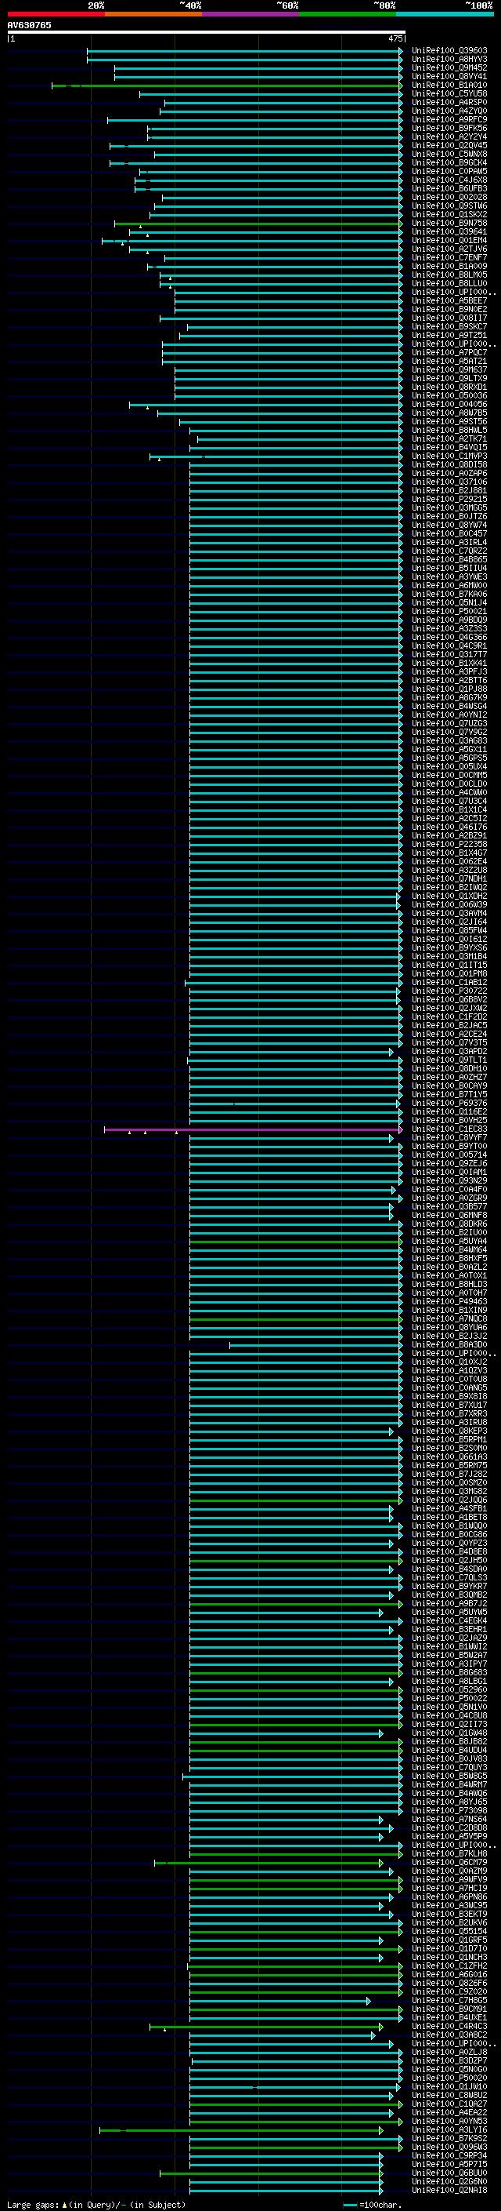Viewport: 501px width, 2211px height.
Task: Open hit UniRef100_B1A010
Action: [x=449, y=85]
